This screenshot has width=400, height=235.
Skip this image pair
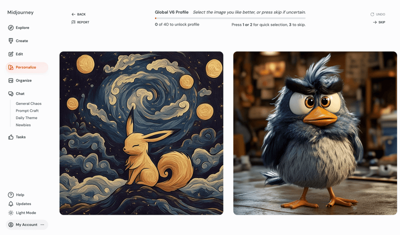pos(379,22)
